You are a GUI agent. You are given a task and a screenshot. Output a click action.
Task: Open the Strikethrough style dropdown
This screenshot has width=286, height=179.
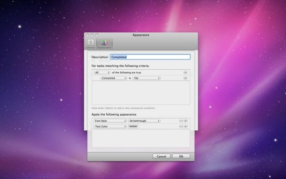click(144, 121)
